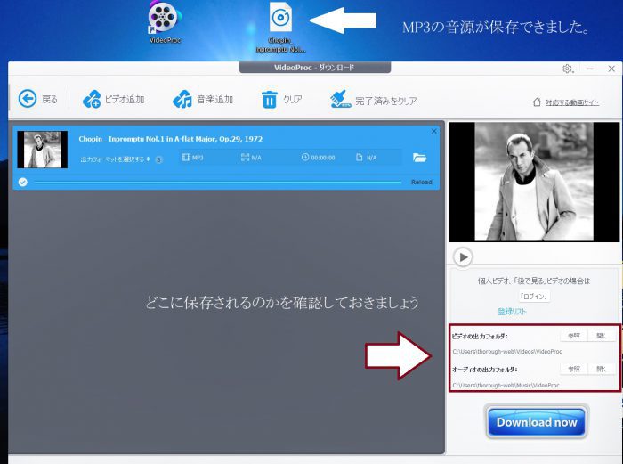
Task: Click the format count badge showing 3
Action: click(158, 159)
